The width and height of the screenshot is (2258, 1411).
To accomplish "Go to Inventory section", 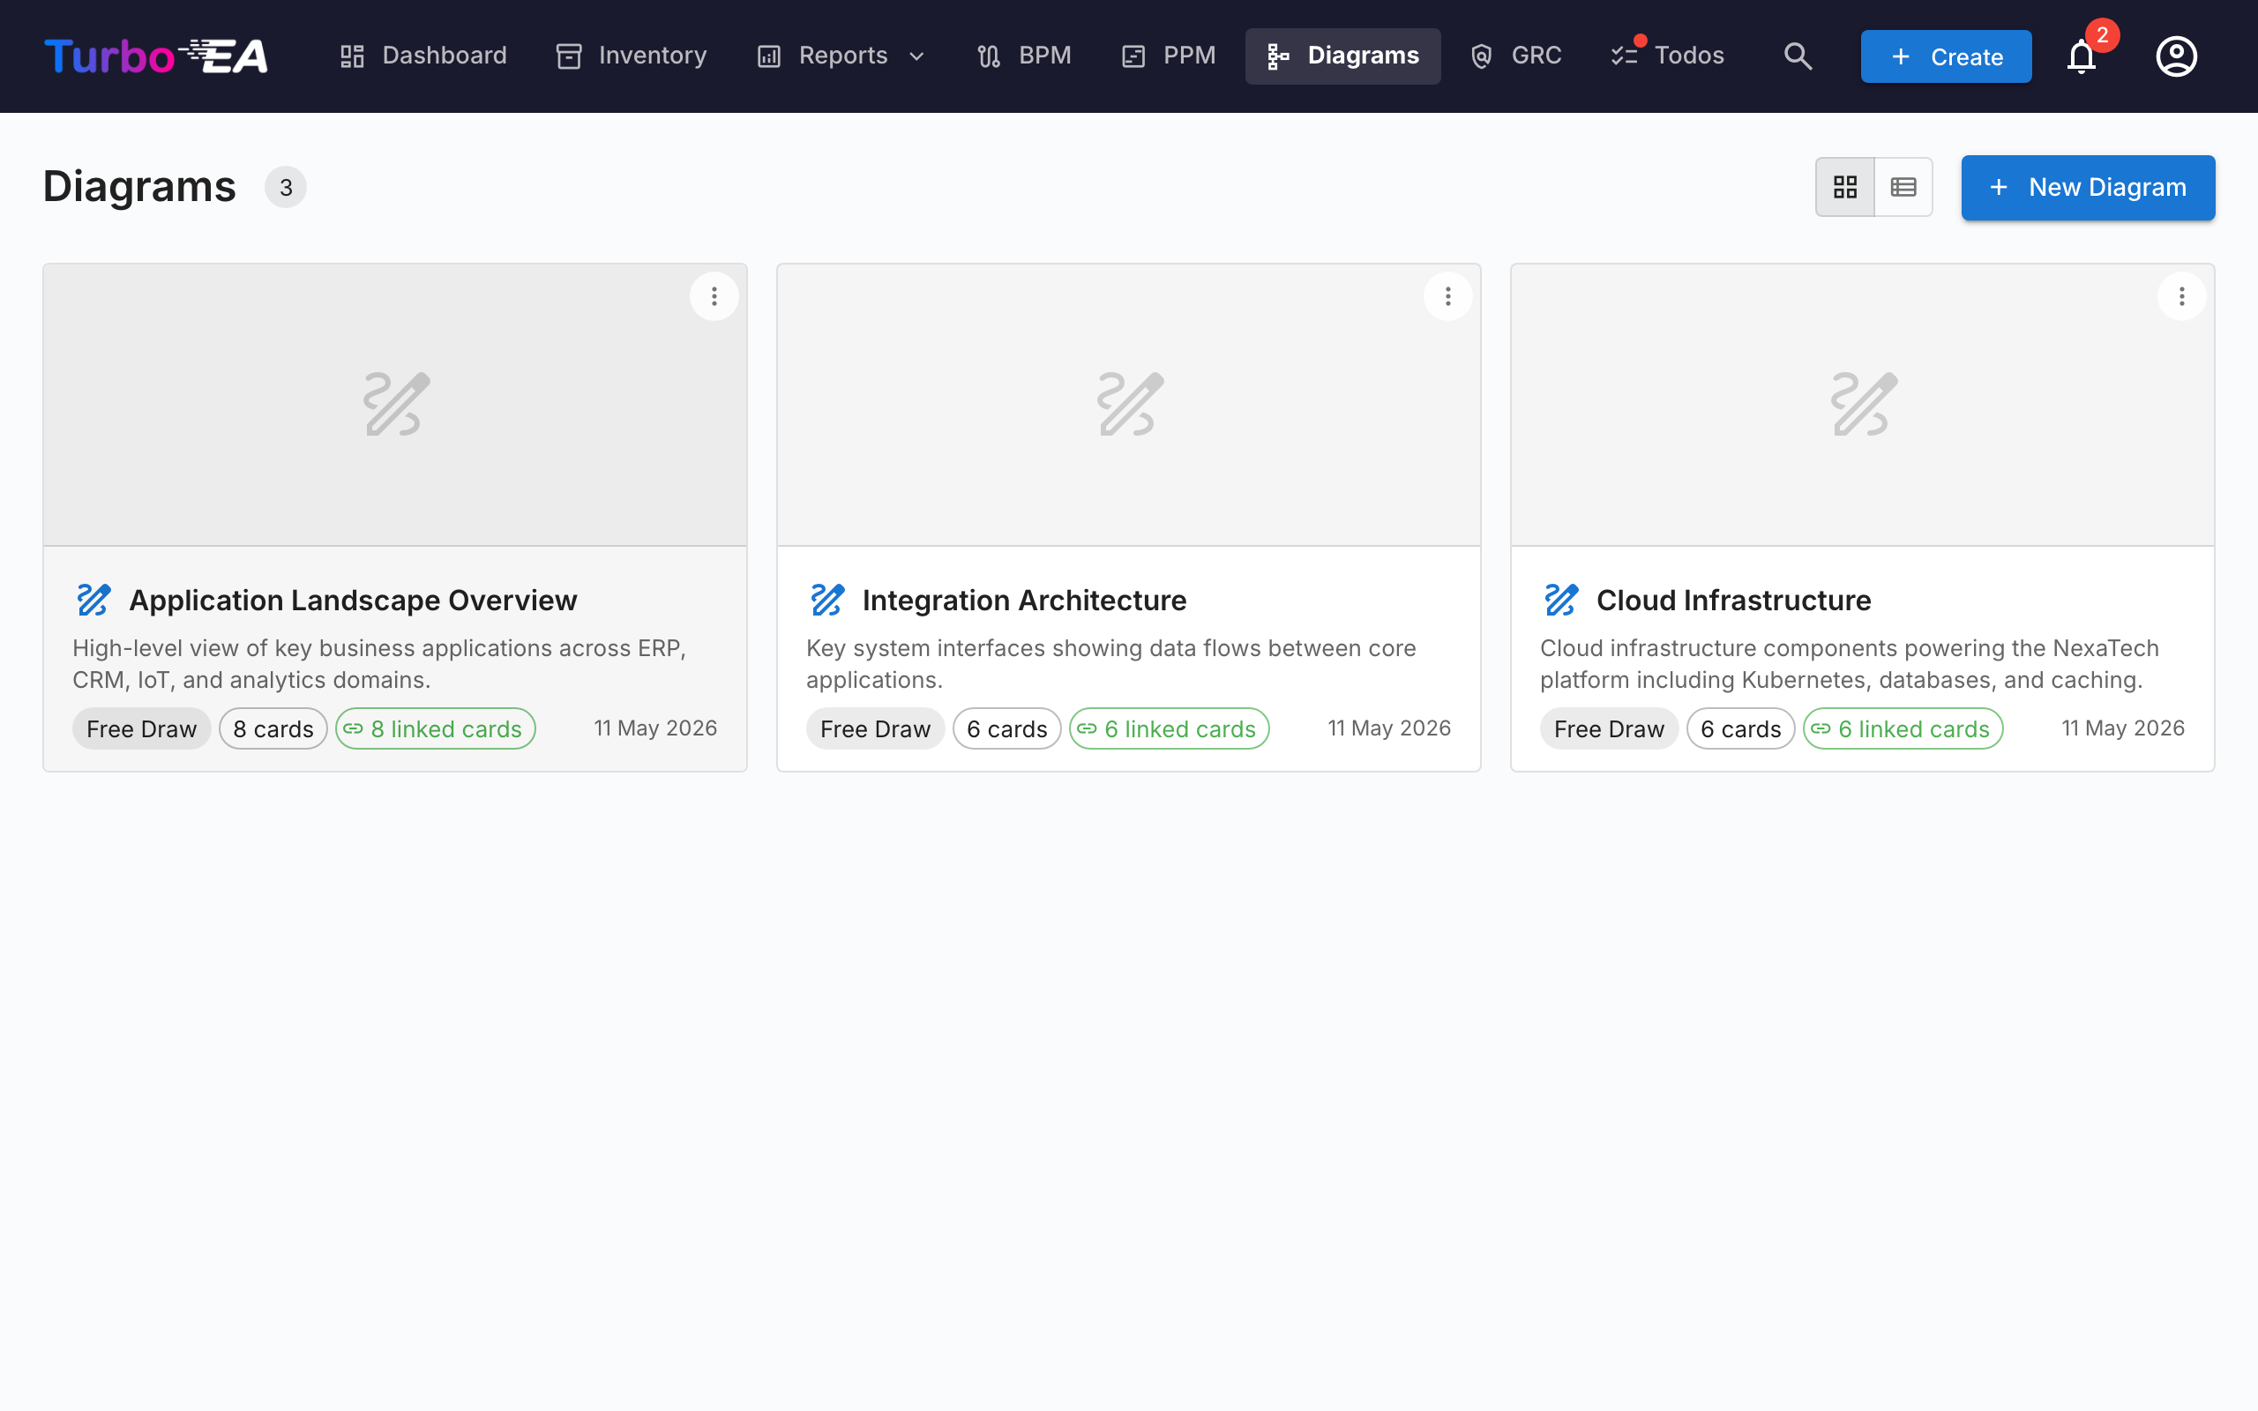I will coord(632,56).
